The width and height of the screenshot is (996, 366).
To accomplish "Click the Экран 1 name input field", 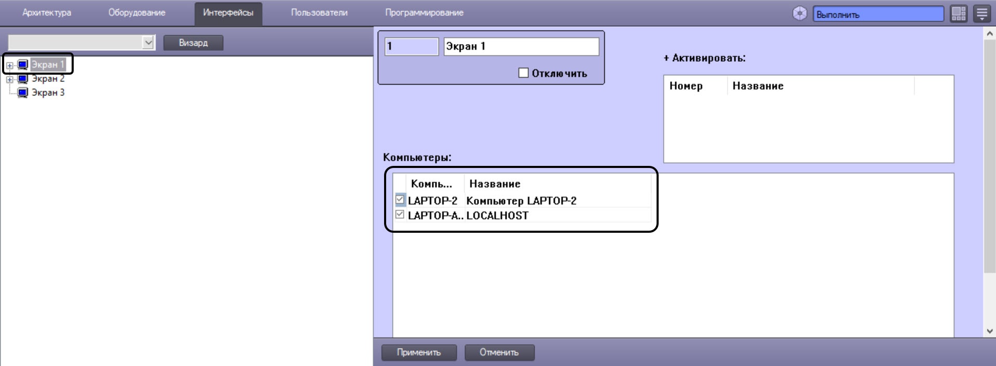I will point(521,46).
